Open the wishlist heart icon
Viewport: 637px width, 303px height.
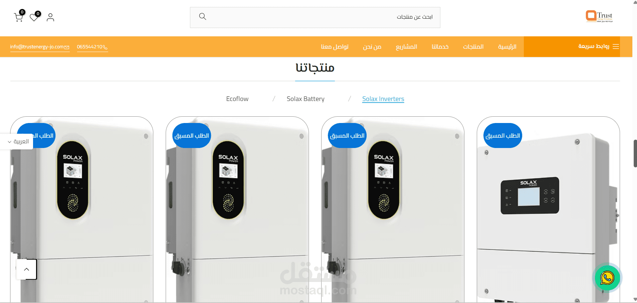[x=34, y=17]
